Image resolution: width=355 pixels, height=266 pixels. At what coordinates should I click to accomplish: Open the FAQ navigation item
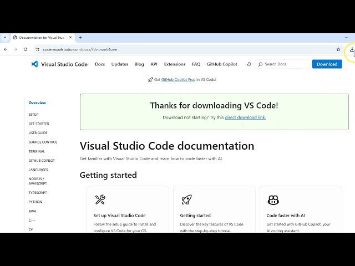(196, 64)
